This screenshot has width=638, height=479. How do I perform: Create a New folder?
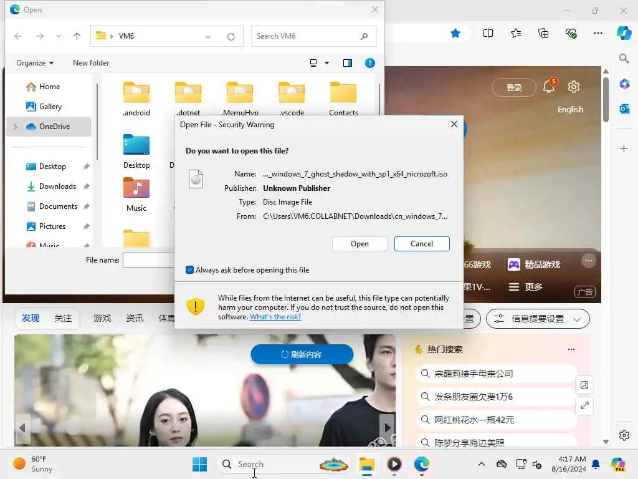91,63
